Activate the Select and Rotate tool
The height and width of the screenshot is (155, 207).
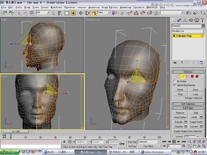[x=87, y=13]
